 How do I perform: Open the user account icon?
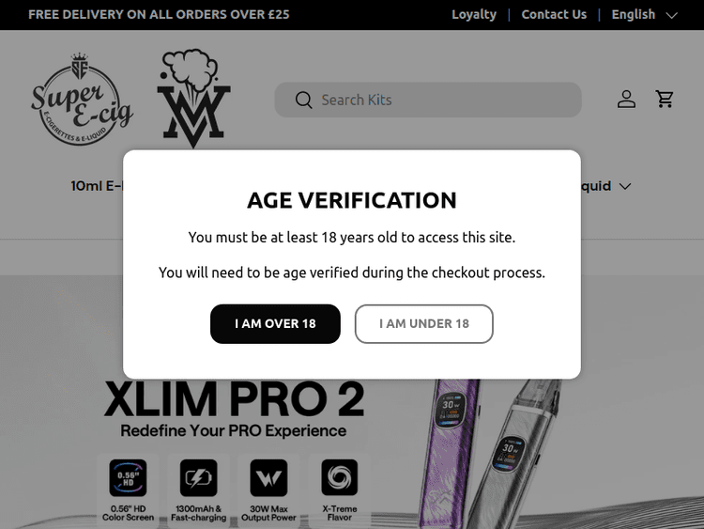click(x=626, y=100)
